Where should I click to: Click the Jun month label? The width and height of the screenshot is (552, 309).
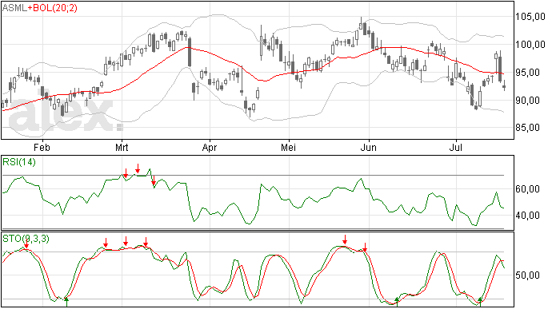click(x=368, y=147)
